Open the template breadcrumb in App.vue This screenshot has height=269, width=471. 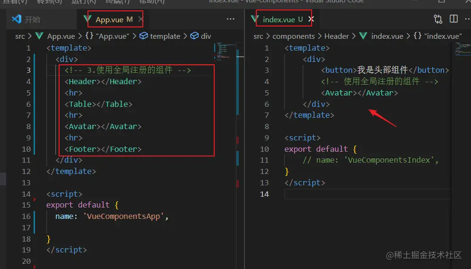(x=160, y=36)
